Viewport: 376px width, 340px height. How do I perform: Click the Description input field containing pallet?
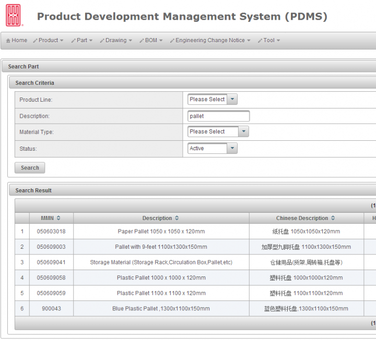(218, 116)
